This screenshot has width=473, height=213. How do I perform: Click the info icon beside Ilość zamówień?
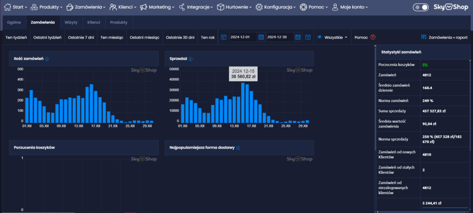point(47,59)
